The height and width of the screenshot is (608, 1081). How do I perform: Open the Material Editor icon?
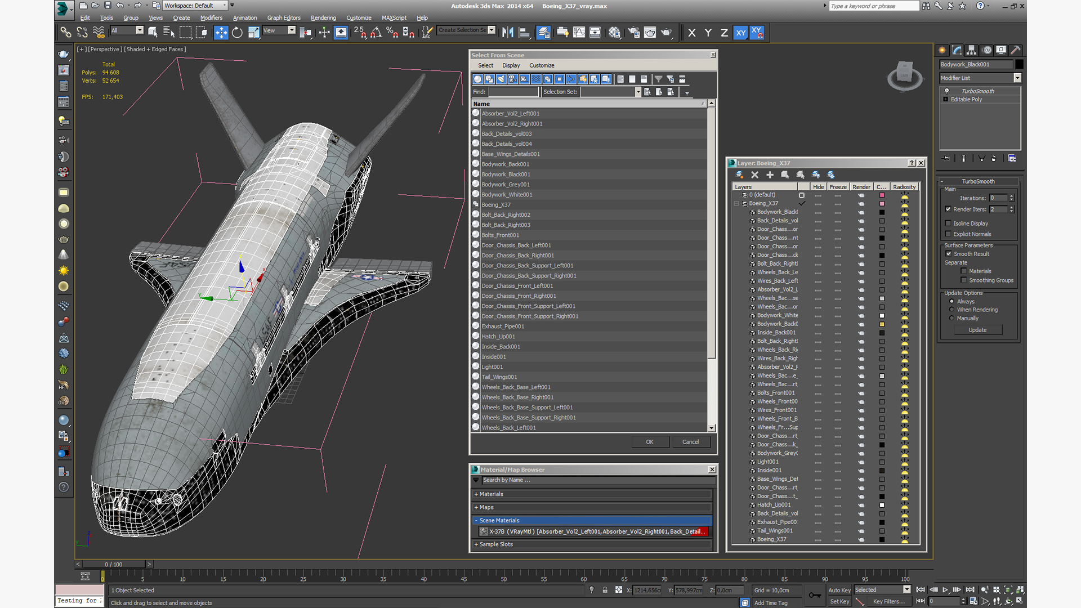(x=614, y=33)
